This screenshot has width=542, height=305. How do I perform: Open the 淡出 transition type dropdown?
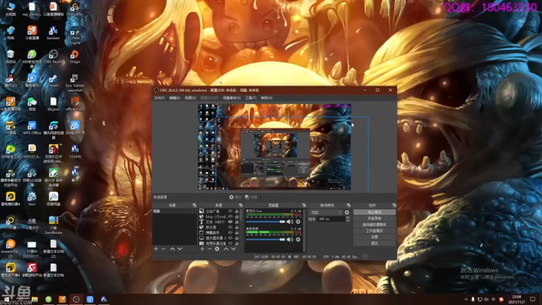point(326,213)
